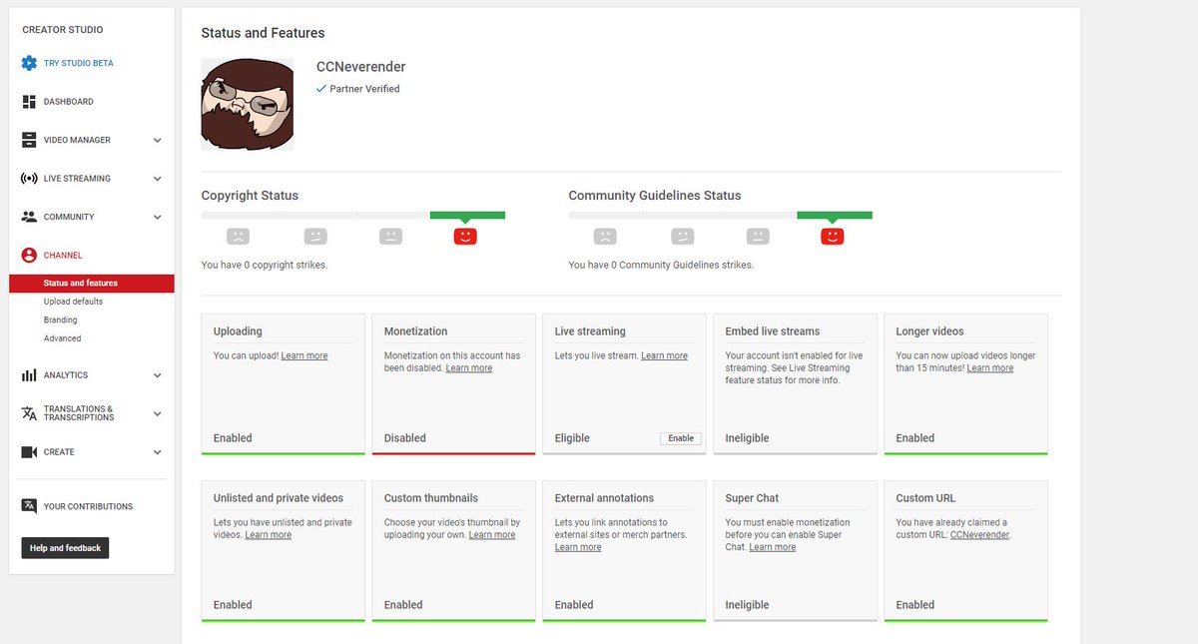Open Branding in the sidebar

coord(60,321)
